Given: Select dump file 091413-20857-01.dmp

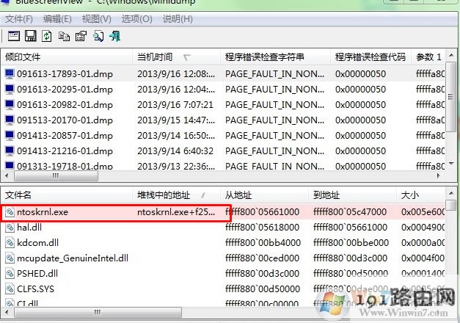Looking at the screenshot, I should (x=65, y=135).
